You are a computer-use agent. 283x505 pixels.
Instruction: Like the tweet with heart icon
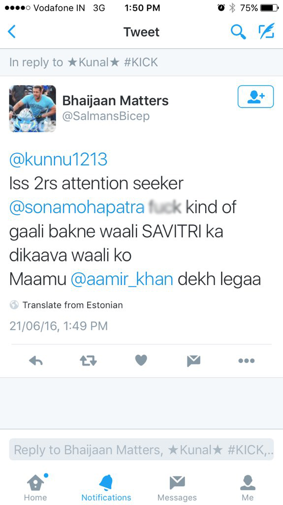coord(141,361)
